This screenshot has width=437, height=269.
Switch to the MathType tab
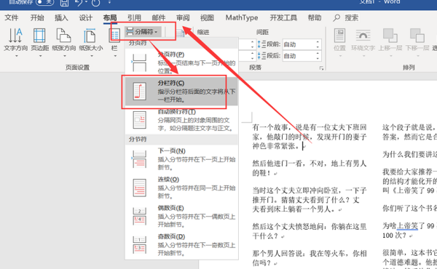pos(242,17)
